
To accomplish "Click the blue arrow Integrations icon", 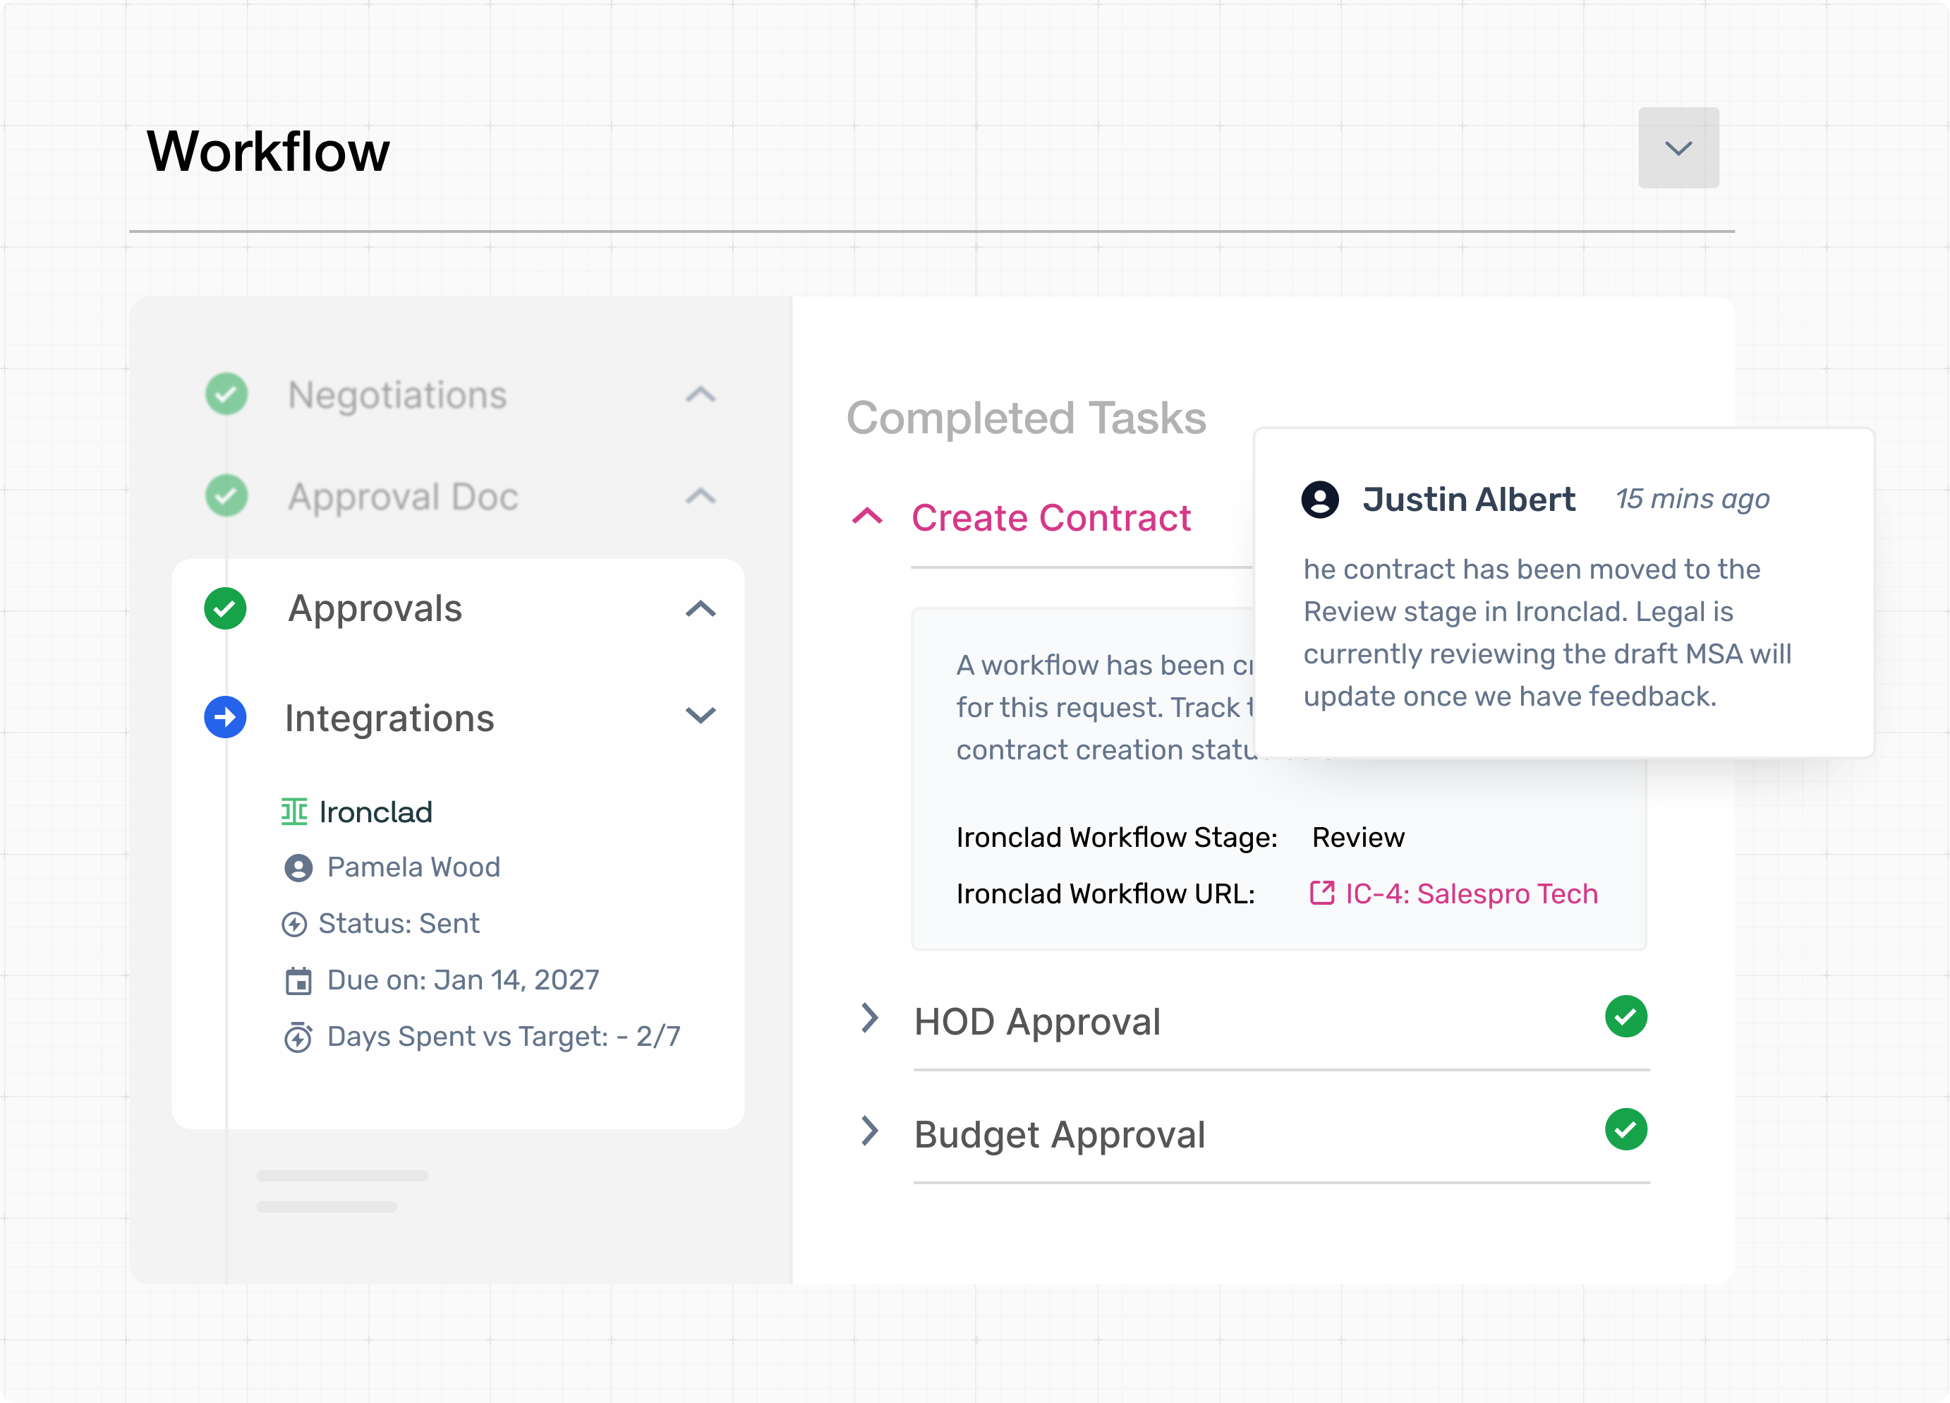I will point(225,716).
